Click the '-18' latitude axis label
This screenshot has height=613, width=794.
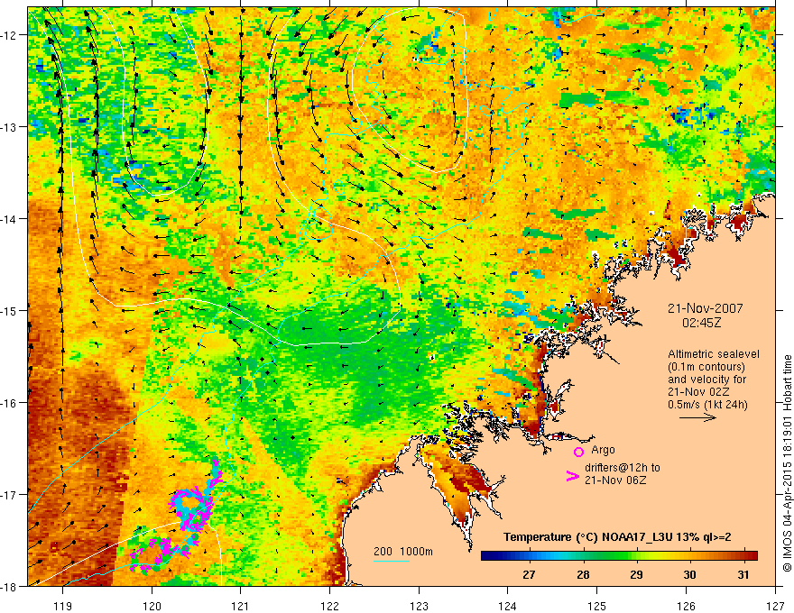pyautogui.click(x=10, y=586)
